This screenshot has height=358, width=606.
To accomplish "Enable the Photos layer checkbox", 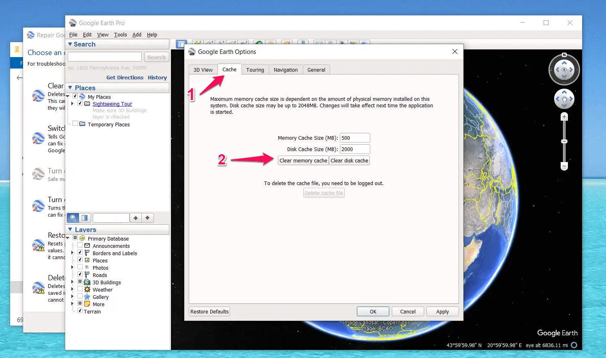I will pos(80,267).
